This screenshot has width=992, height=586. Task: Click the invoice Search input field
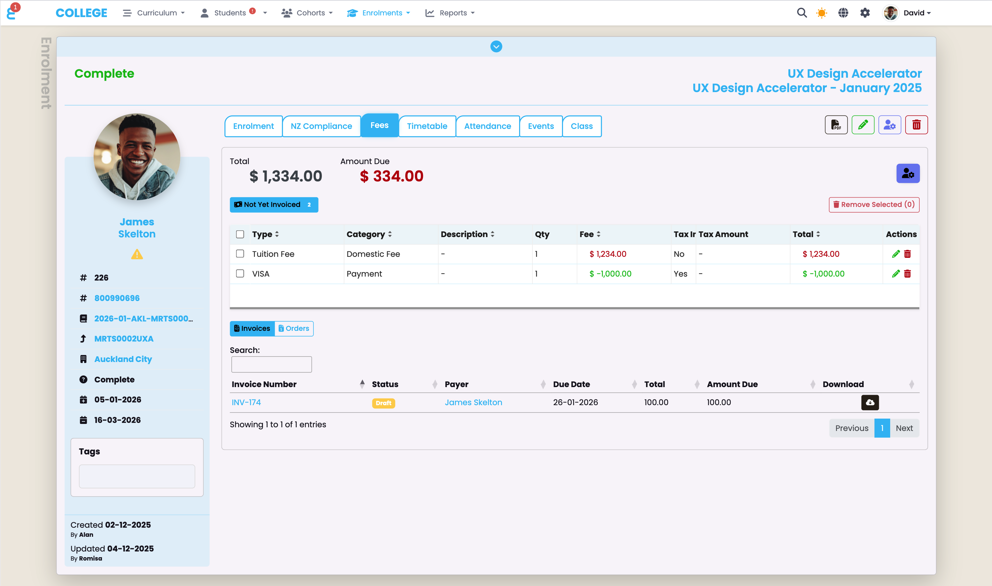pos(271,364)
